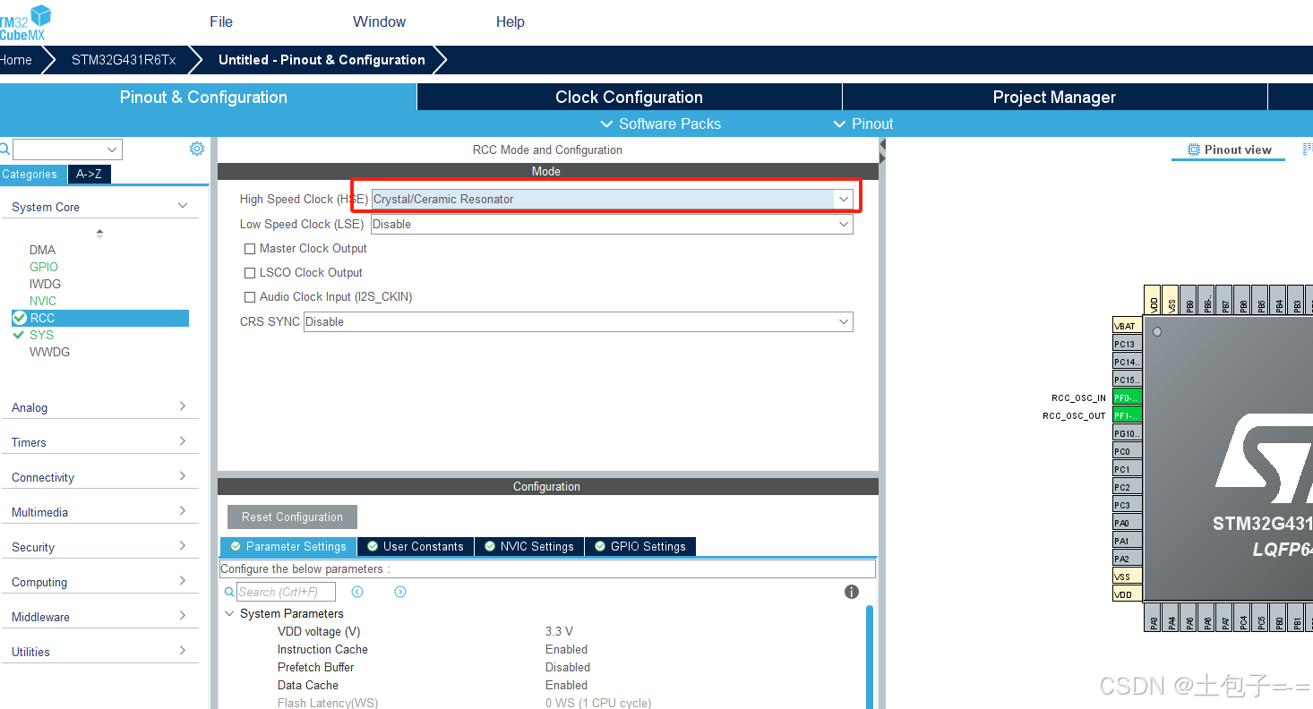Screen dimensions: 1313x709
Task: Go to previous parameter search result arrow
Action: coord(357,592)
